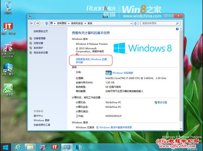Open File Explorer from the taskbar
The width and height of the screenshot is (203, 151).
click(x=30, y=147)
